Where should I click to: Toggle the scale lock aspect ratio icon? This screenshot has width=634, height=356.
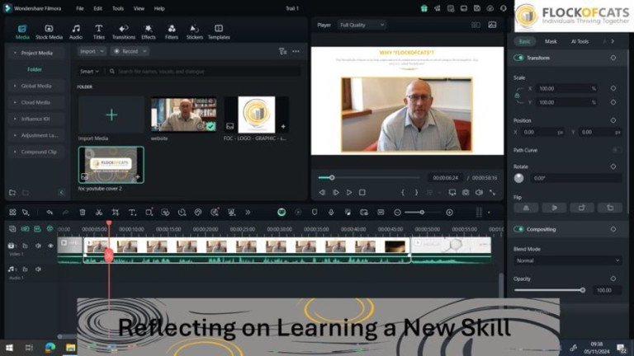coord(517,96)
